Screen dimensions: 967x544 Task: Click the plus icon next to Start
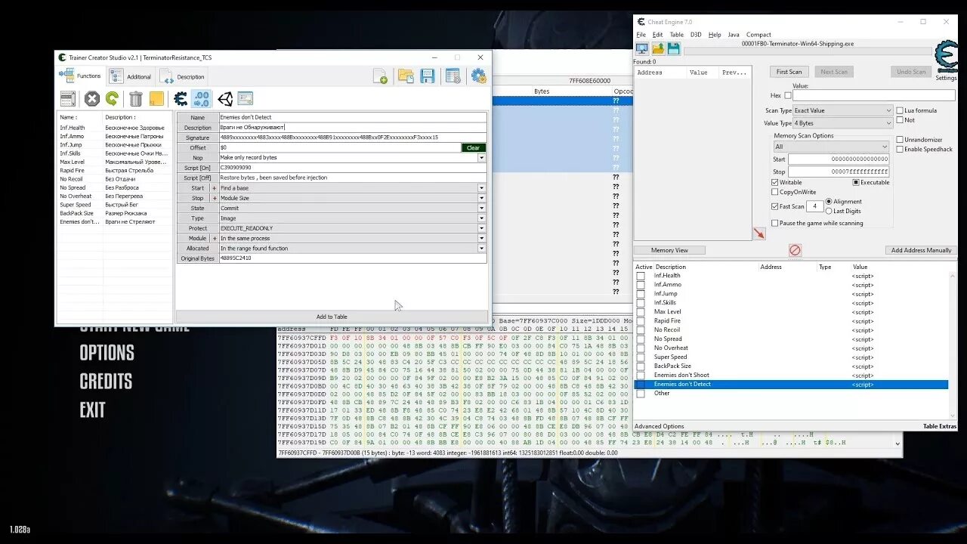[214, 188]
